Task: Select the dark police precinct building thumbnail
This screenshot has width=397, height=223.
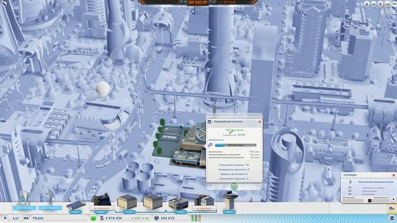Action: pos(101,200)
